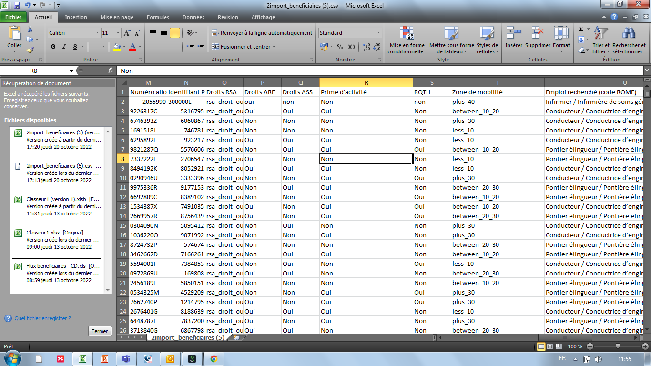Click the increase decimal icon
Image resolution: width=651 pixels, height=366 pixels.
pyautogui.click(x=366, y=47)
